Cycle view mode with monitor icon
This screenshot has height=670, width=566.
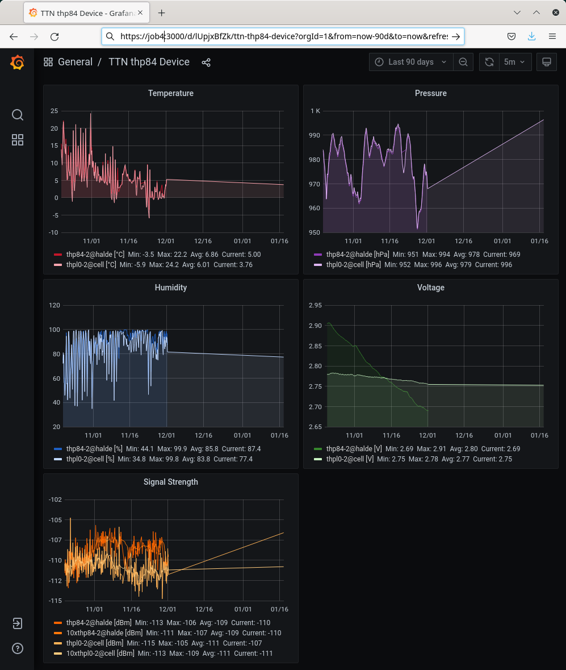[x=546, y=62]
